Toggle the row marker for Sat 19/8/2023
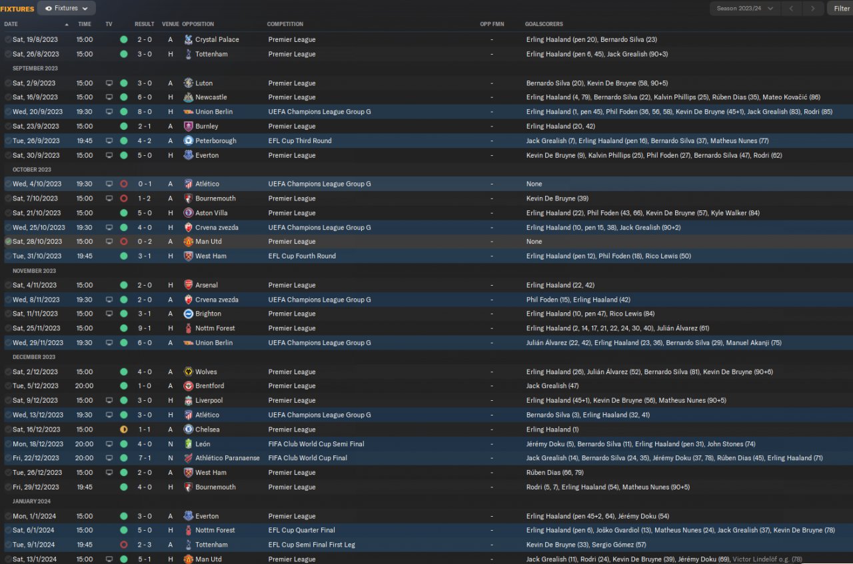The height and width of the screenshot is (564, 853). click(x=8, y=39)
